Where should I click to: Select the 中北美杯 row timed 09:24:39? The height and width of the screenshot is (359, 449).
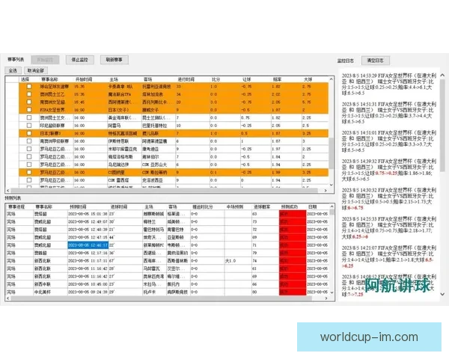[x=167, y=292]
